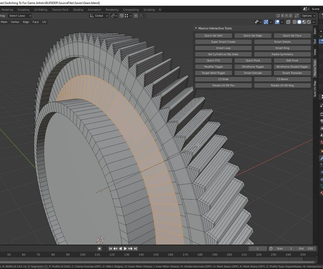
Task: Click the Wireframe Toggle button
Action: 252,67
